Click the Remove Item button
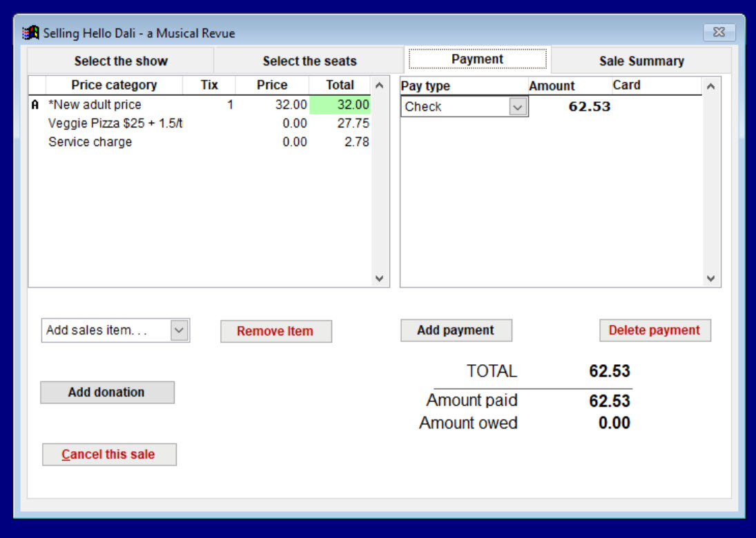The image size is (756, 538). 275,331
